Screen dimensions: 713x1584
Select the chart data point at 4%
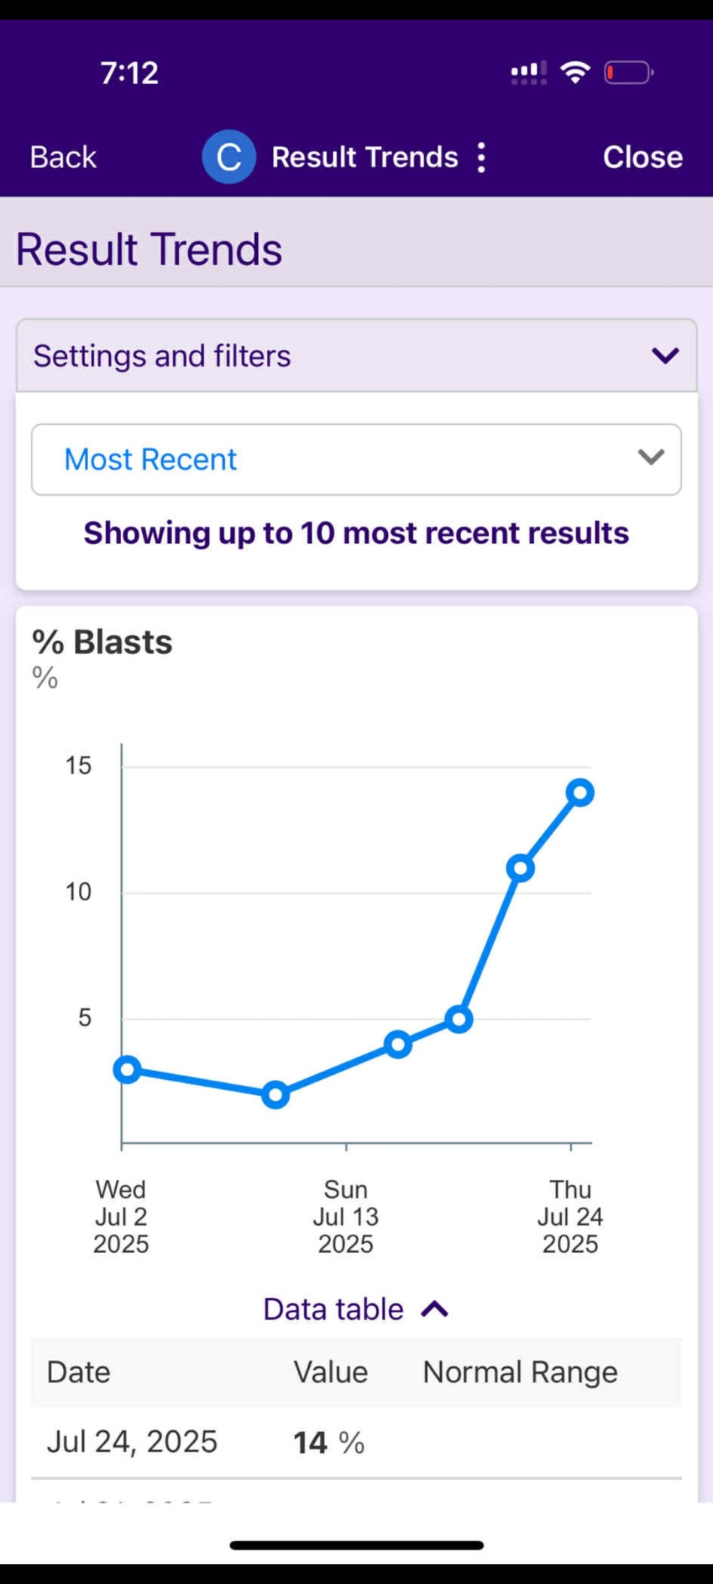pyautogui.click(x=398, y=1044)
